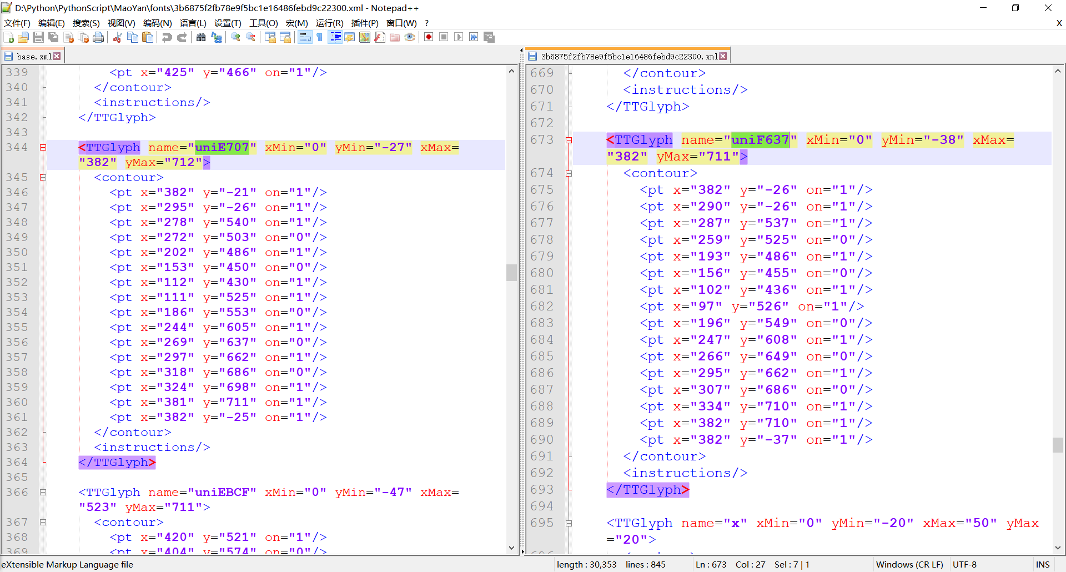Toggle INS insert mode in status bar

click(x=1043, y=564)
